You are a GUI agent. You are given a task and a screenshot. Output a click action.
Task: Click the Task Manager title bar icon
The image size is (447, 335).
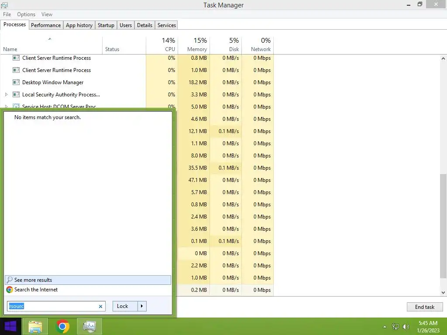point(4,5)
